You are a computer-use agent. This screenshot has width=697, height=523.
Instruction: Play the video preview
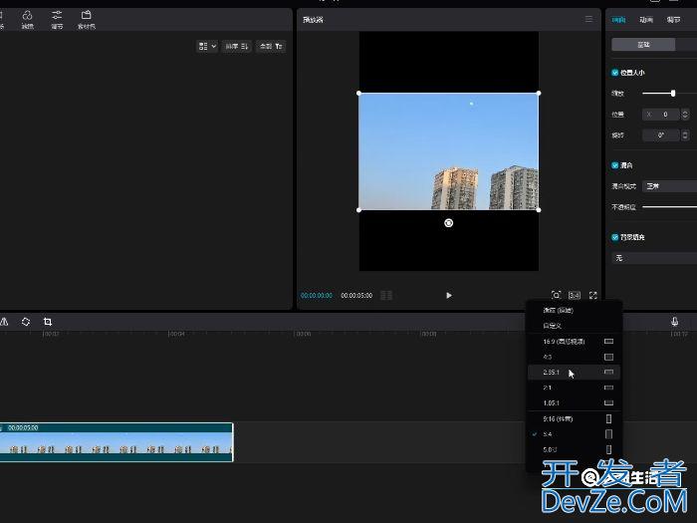(448, 295)
